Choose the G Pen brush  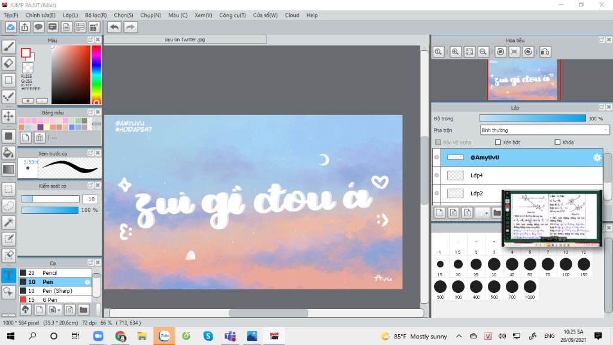[50, 299]
